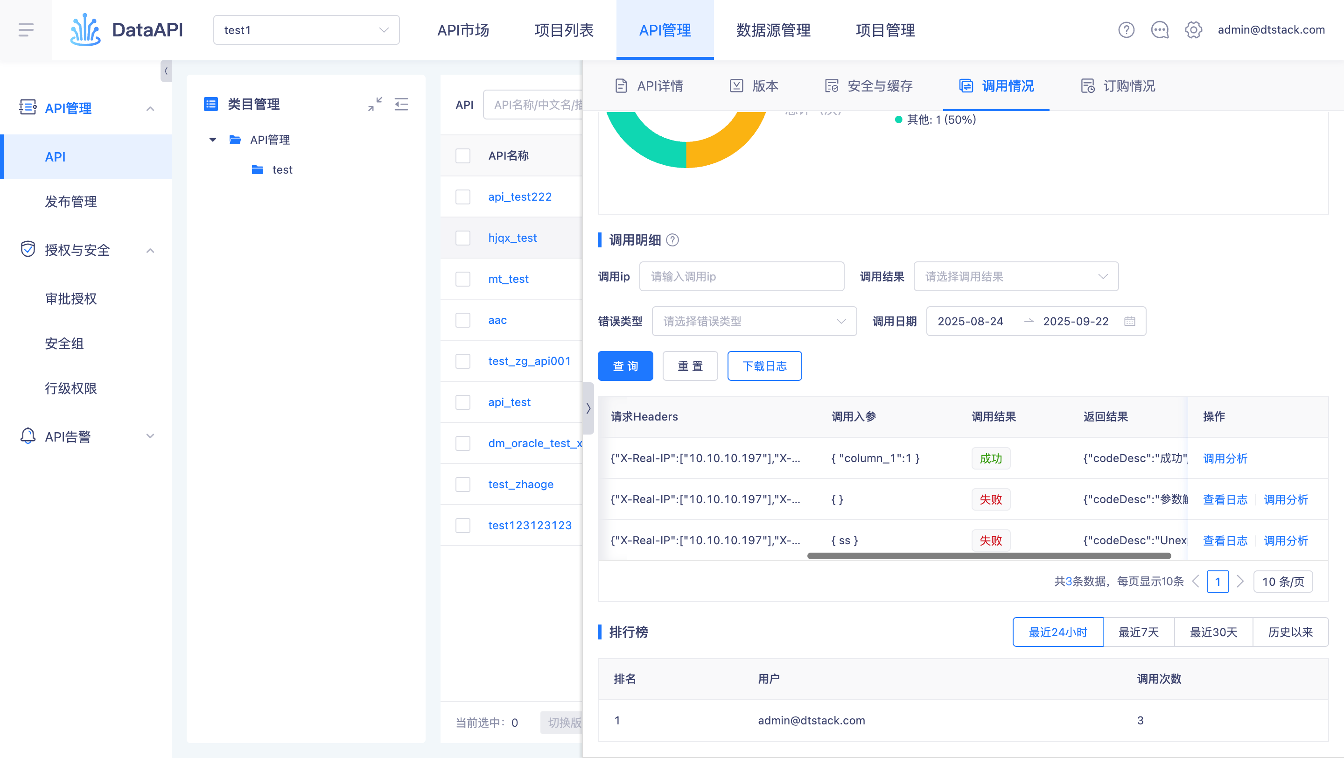Viewport: 1344px width, 758px height.
Task: Check the hjqx_test checkbox
Action: point(463,238)
